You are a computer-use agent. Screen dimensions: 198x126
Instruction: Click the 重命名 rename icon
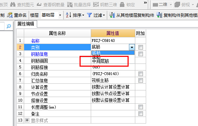coord(10,15)
